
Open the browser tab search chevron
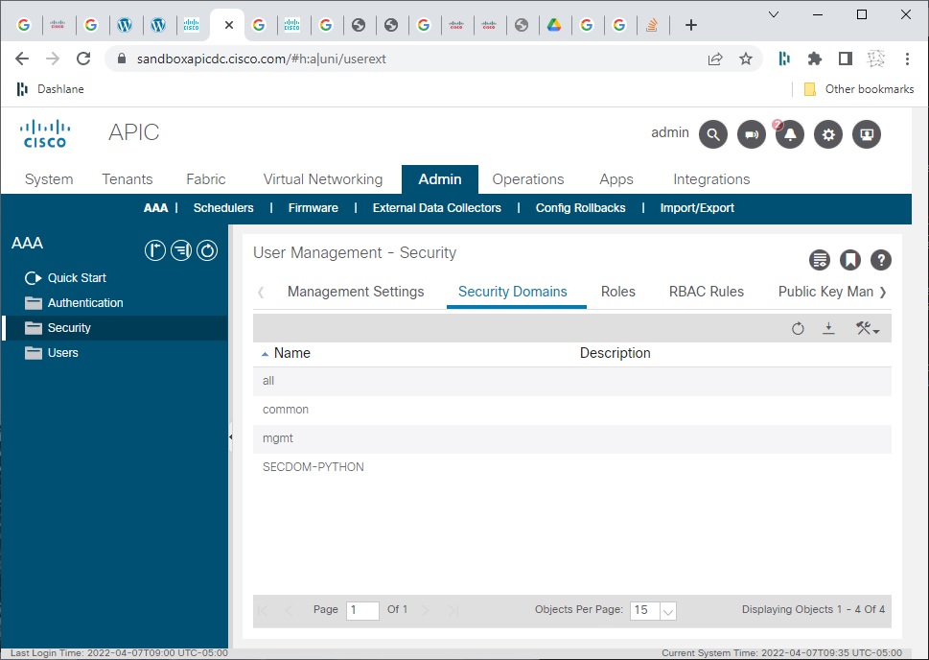pyautogui.click(x=773, y=14)
